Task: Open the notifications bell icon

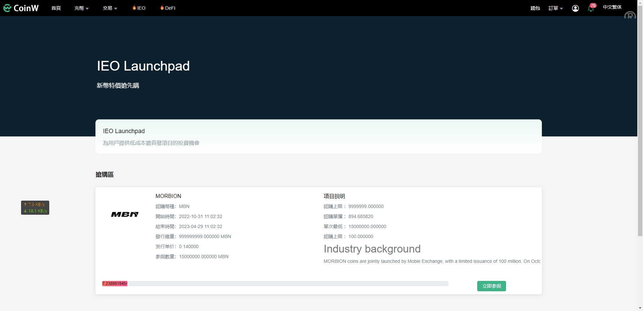Action: click(x=590, y=9)
